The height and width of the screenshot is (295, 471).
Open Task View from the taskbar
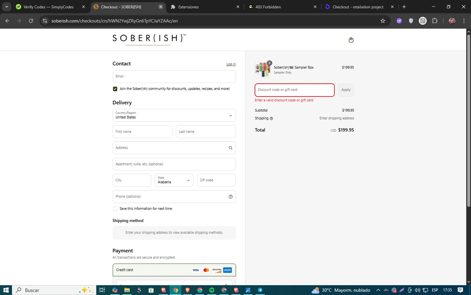tap(102, 290)
